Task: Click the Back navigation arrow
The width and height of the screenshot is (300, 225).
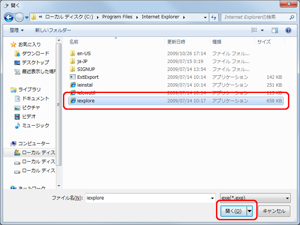Action: click(x=9, y=18)
